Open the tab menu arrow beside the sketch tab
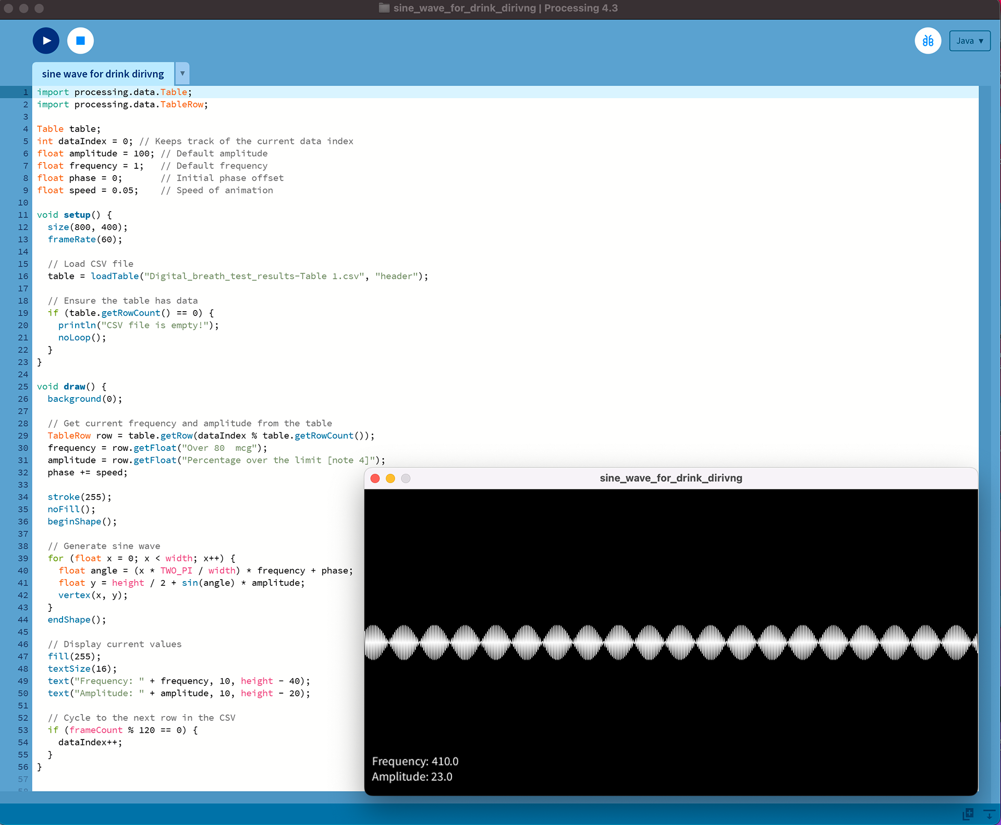This screenshot has height=825, width=1001. click(x=182, y=73)
